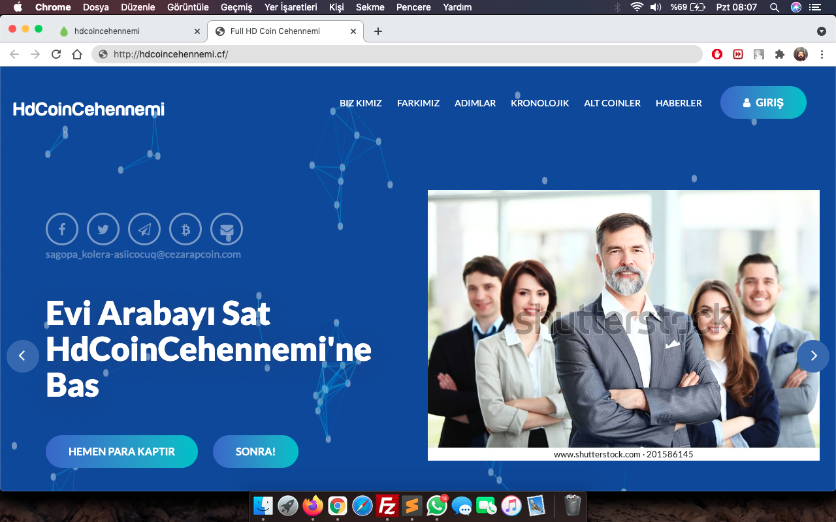The width and height of the screenshot is (836, 522).
Task: Open a new Chrome tab
Action: 378,31
